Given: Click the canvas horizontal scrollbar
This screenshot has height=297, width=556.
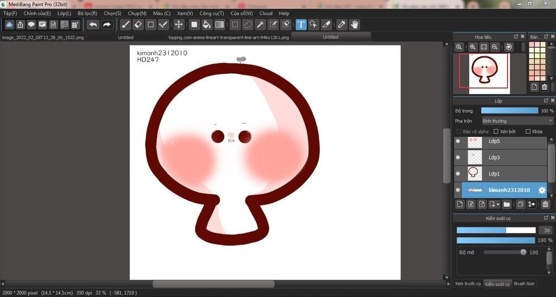Looking at the screenshot, I should click(213, 284).
